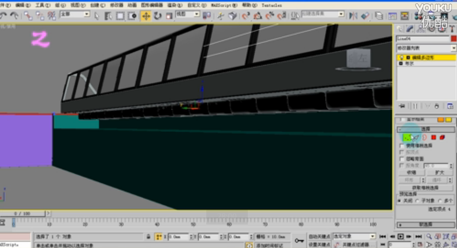Viewport: 457px width, 248px height.
Task: Toggle the Spinner Snap icon
Action: [282, 16]
